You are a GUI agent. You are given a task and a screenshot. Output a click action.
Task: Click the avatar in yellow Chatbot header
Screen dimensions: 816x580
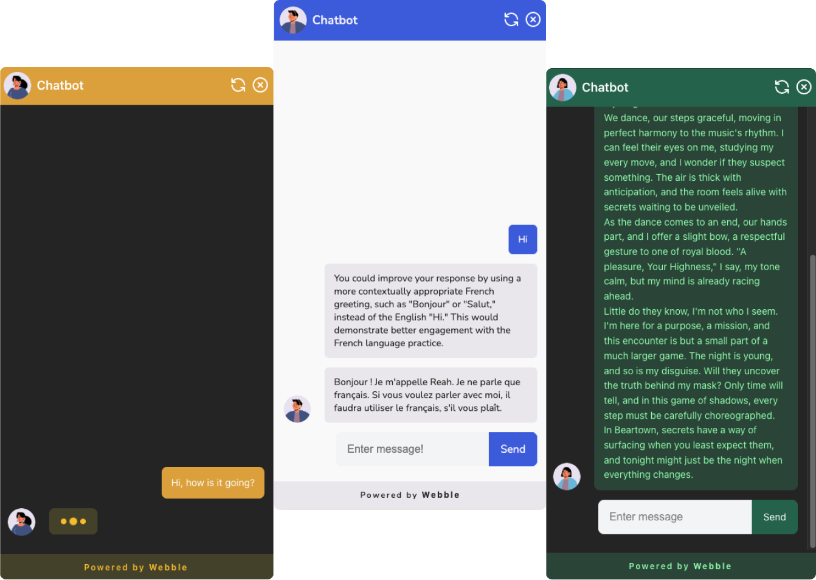click(x=18, y=85)
